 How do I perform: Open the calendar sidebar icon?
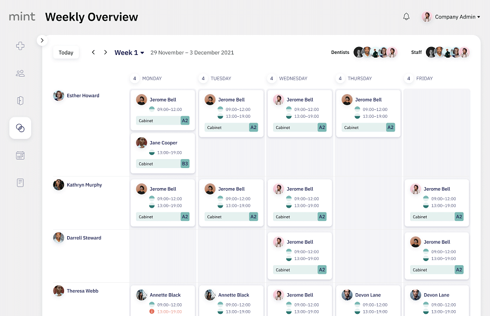[x=20, y=155]
